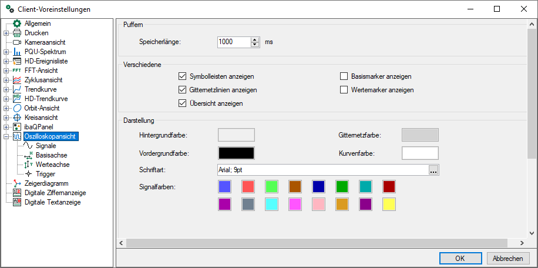Open Allgemein settings in the tree
The width and height of the screenshot is (538, 268).
pos(38,24)
